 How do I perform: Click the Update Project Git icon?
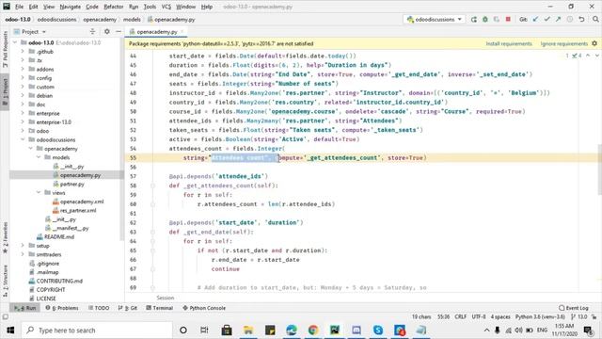click(x=535, y=19)
